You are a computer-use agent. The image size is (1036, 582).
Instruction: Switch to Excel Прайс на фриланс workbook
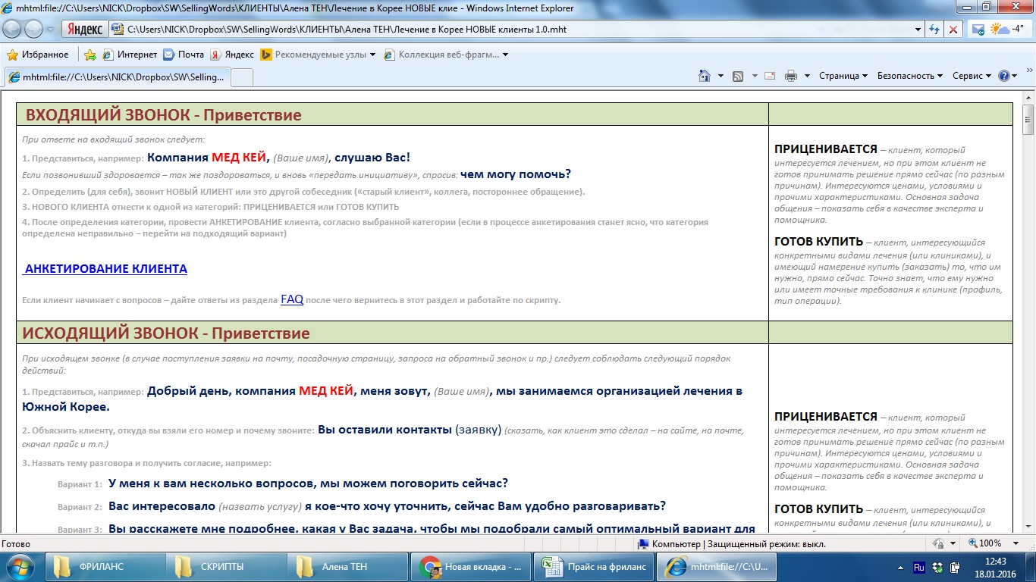pos(592,567)
